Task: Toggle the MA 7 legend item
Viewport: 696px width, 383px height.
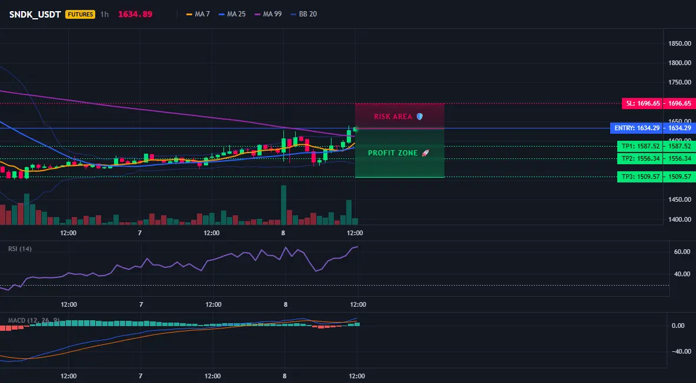Action: coord(198,14)
